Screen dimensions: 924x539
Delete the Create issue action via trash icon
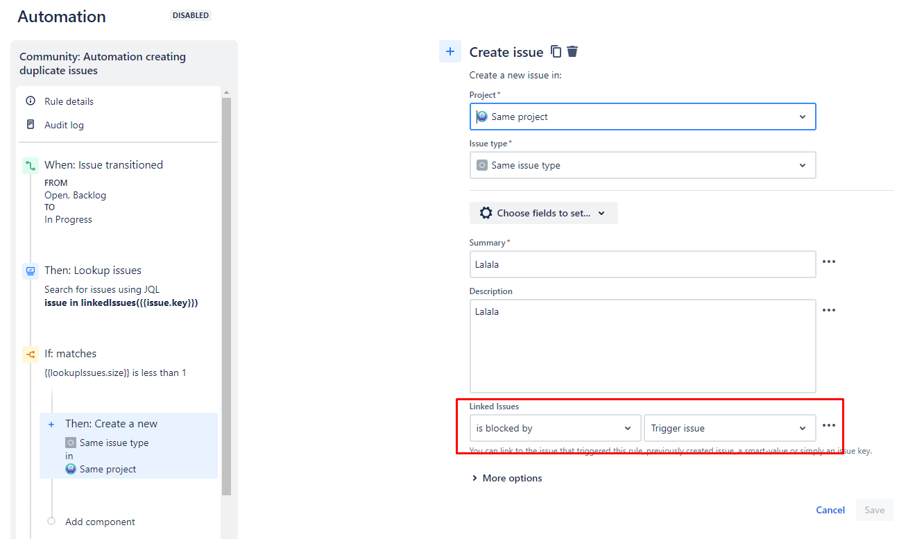point(572,51)
